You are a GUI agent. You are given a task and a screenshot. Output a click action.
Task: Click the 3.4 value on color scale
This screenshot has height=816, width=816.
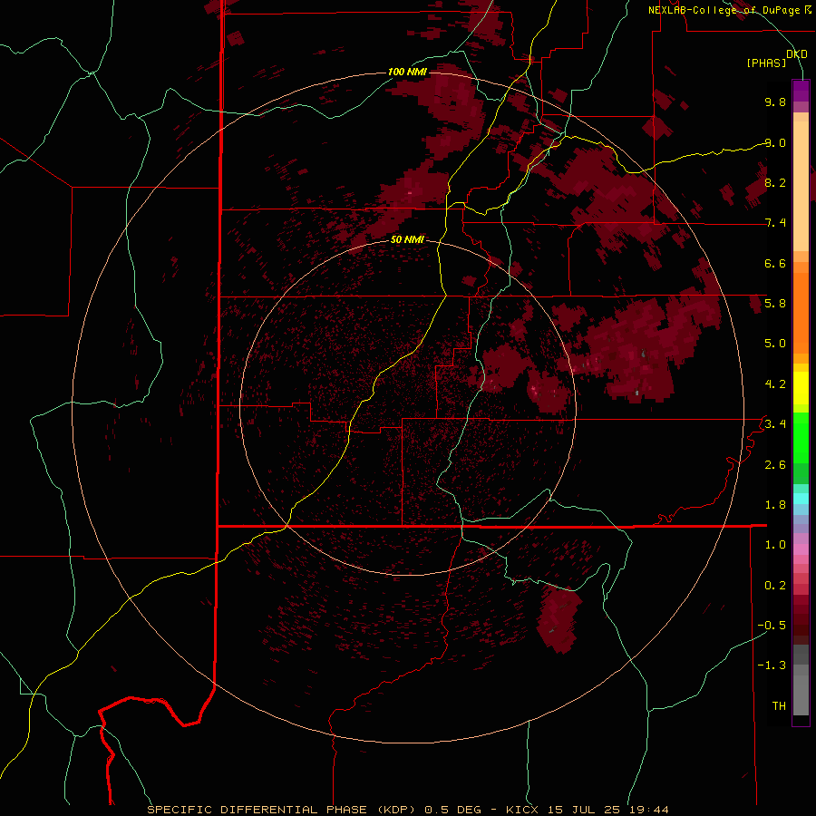pos(775,424)
